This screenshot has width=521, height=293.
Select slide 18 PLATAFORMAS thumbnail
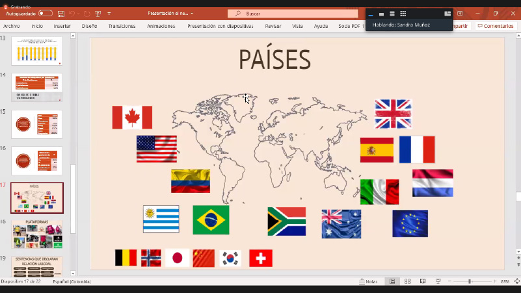[37, 234]
